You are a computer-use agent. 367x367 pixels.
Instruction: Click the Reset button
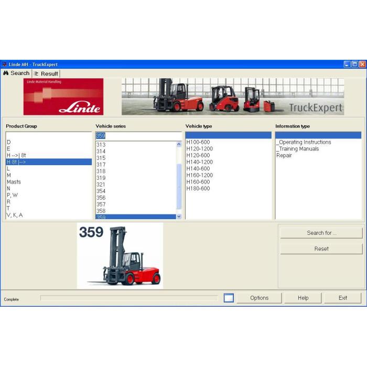321,249
